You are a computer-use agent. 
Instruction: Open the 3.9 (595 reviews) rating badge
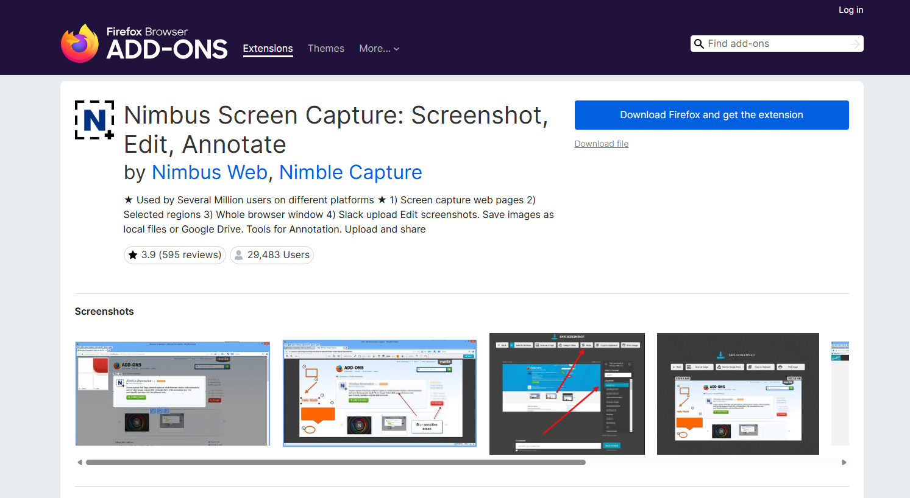coord(175,255)
